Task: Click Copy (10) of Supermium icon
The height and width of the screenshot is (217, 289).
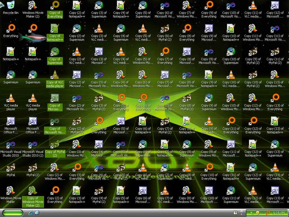Action: (231, 56)
